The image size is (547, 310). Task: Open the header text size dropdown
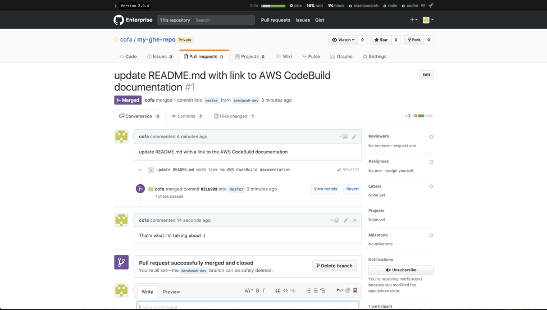tap(248, 290)
